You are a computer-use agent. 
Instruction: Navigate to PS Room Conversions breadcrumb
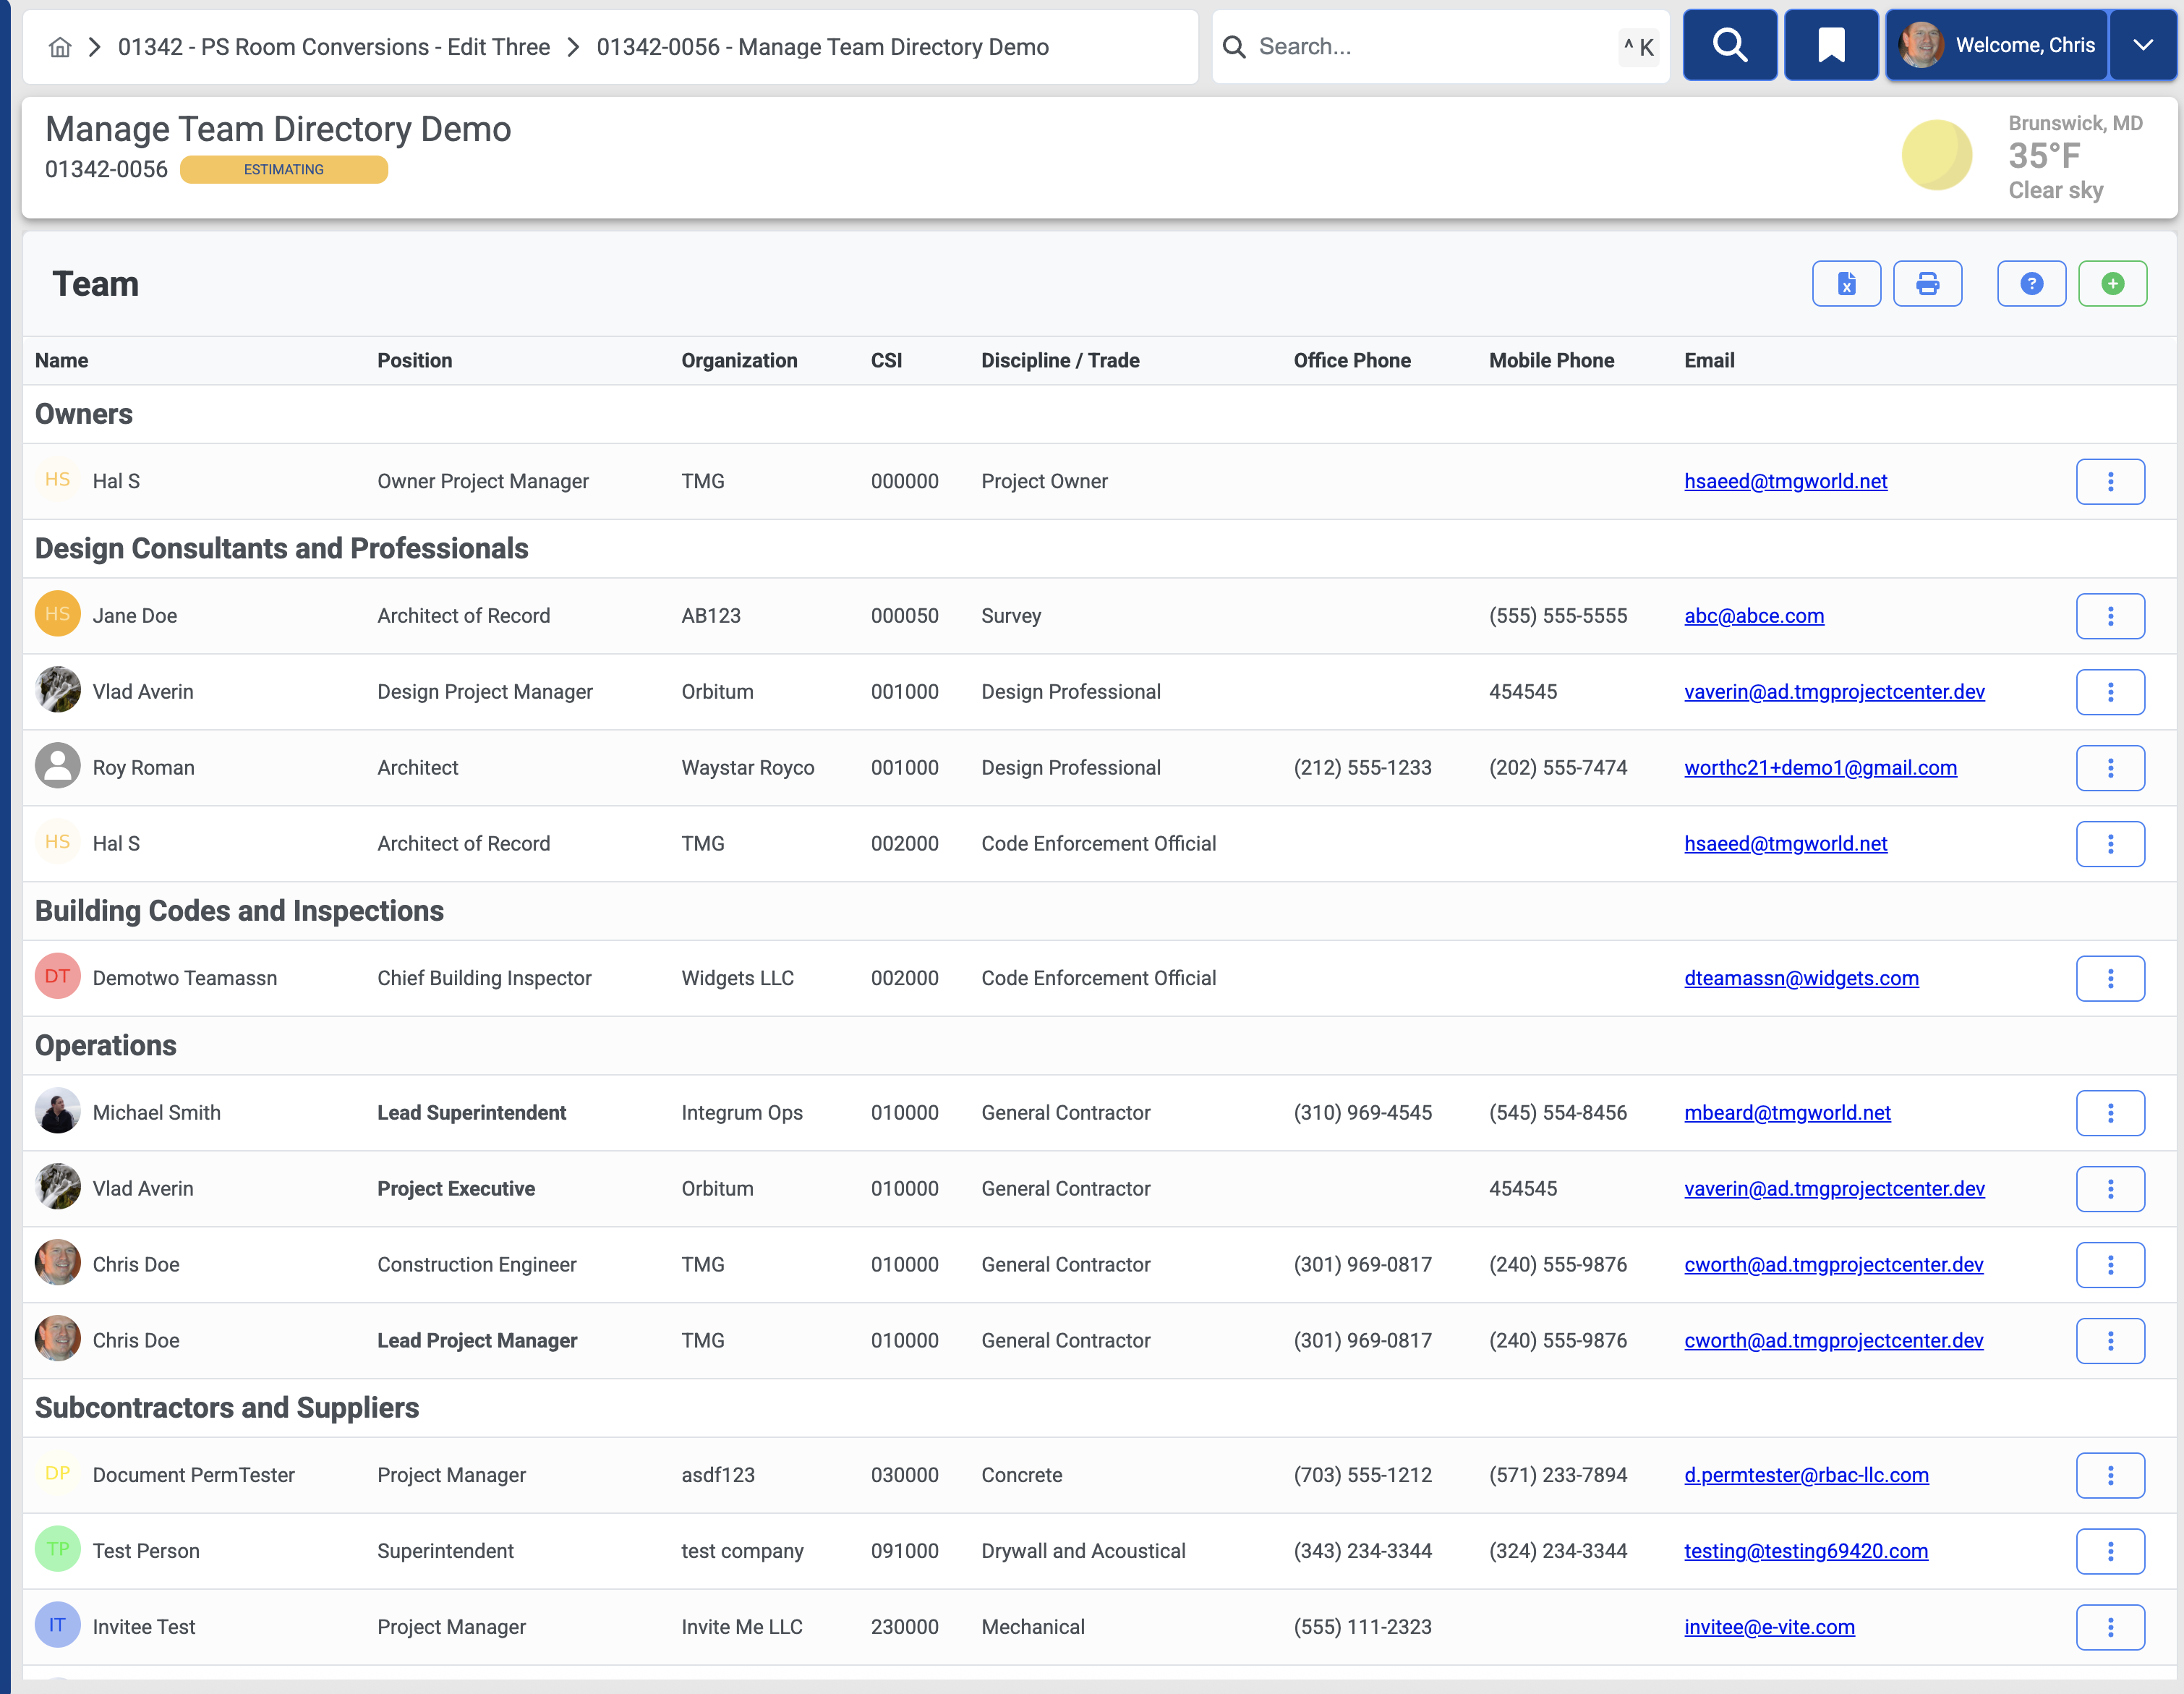(x=334, y=46)
